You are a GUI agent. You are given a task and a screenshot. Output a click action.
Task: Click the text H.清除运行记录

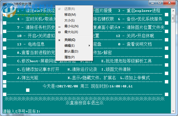tap(82, 69)
